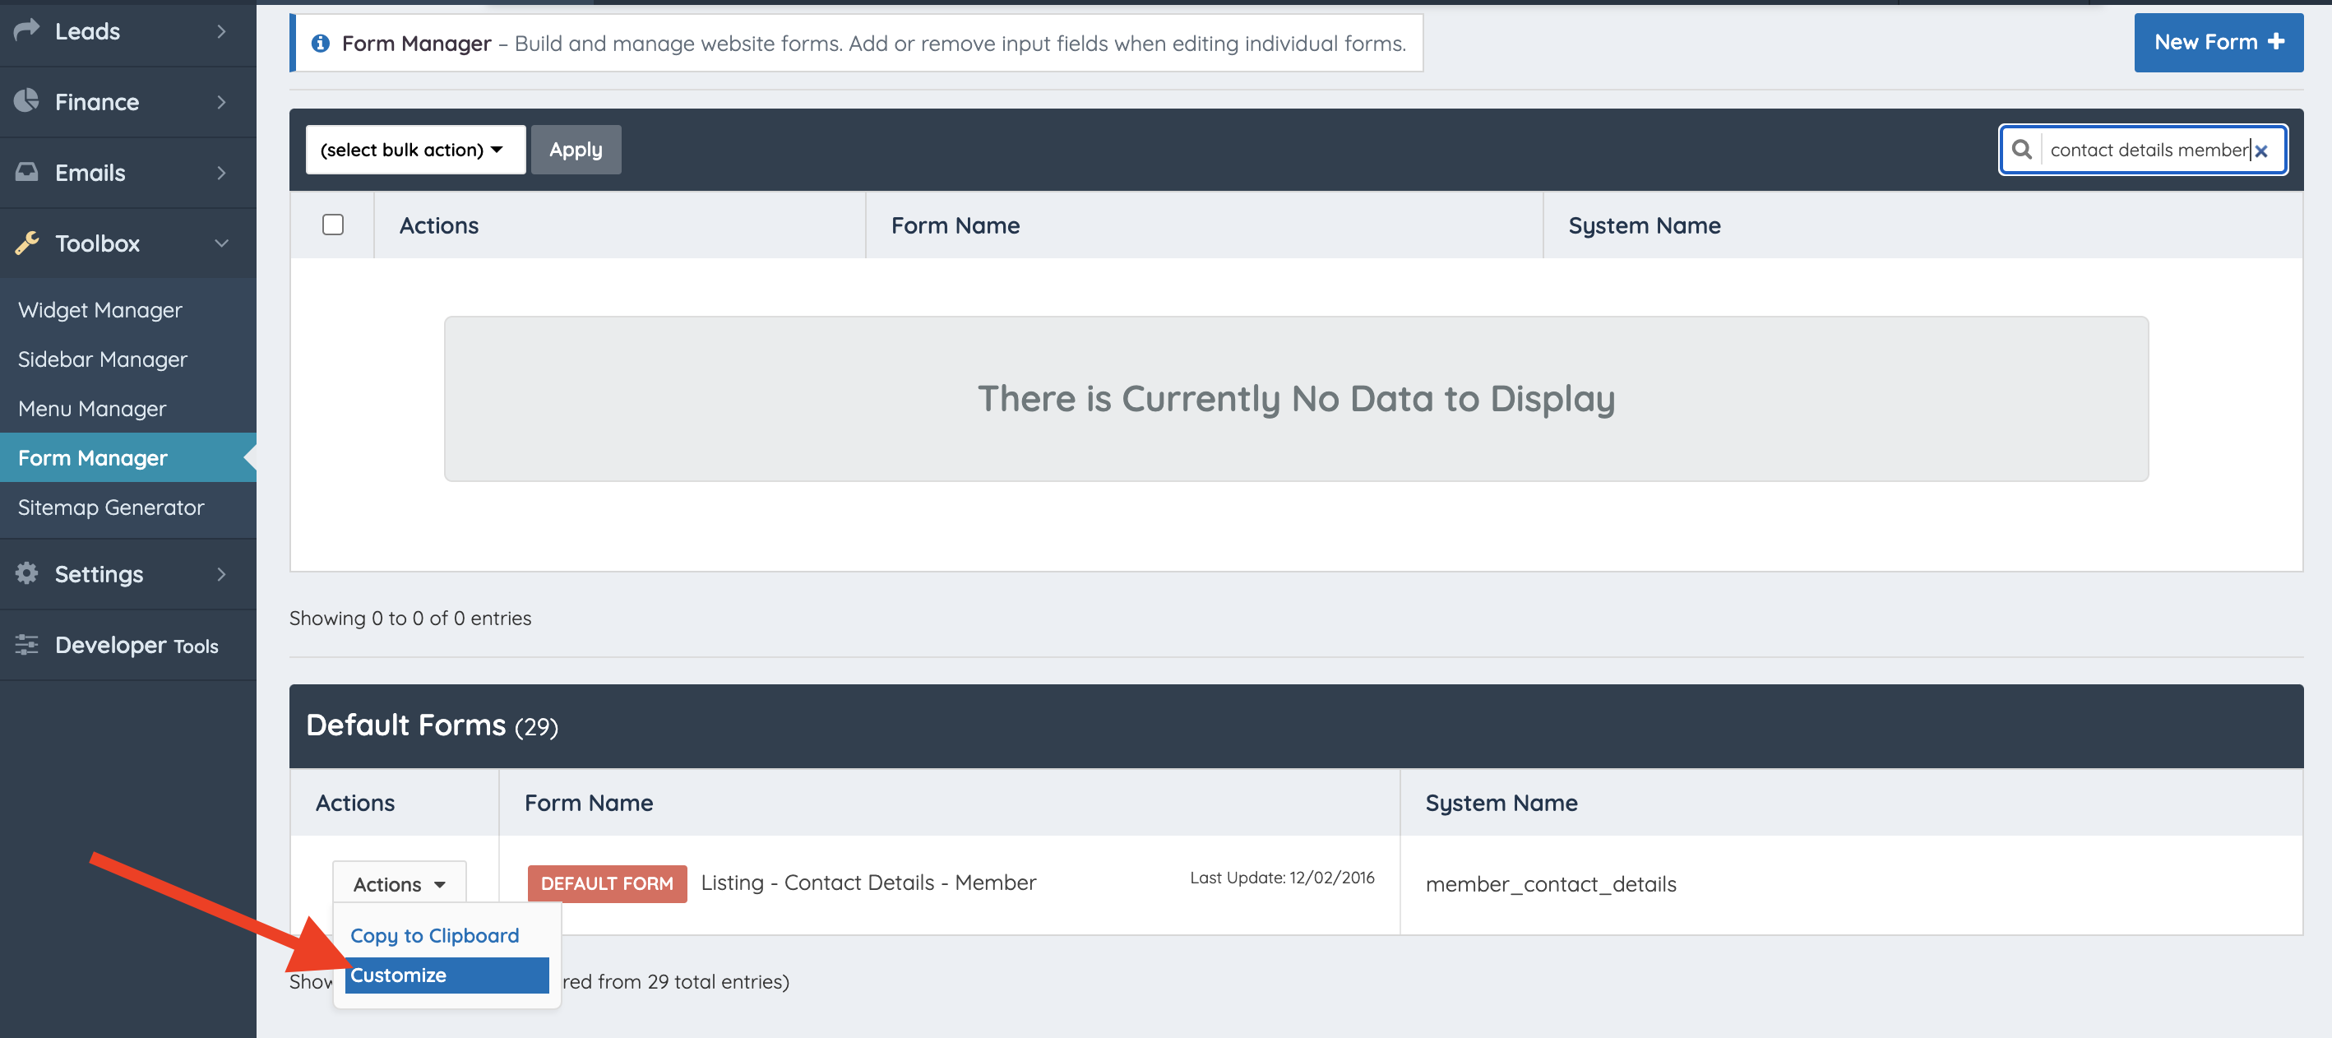Screen dimensions: 2332x1038
Task: Click the Toolbox wrench icon
Action: tap(27, 243)
